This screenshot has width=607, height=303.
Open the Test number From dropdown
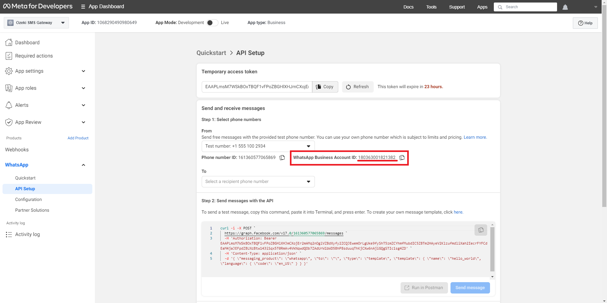258,146
